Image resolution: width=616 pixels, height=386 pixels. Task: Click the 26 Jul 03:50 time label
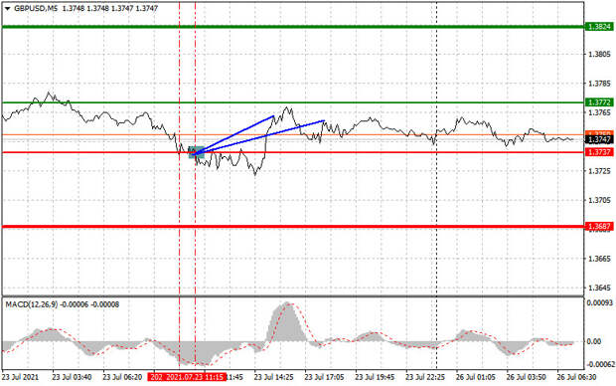point(526,377)
